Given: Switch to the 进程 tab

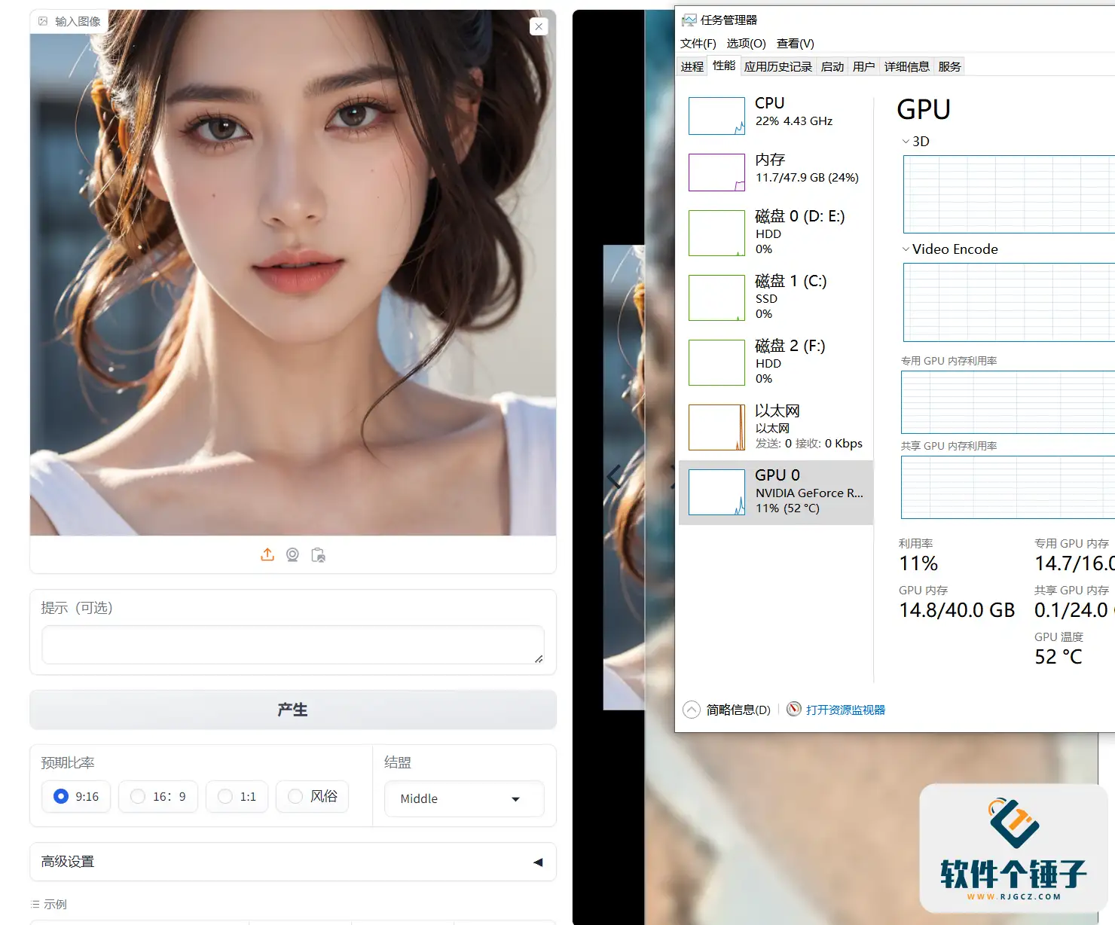Looking at the screenshot, I should point(692,66).
